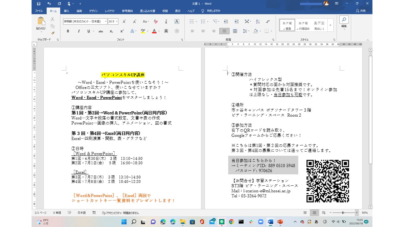The width and height of the screenshot is (404, 227).
Task: Click the Copy icon in clipboard group
Action: 52,26
